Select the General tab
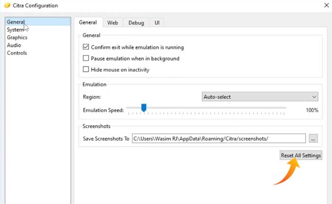Image resolution: width=332 pixels, height=204 pixels. [88, 22]
